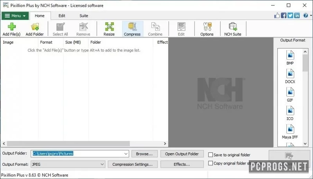Select BMP output format

click(x=290, y=57)
